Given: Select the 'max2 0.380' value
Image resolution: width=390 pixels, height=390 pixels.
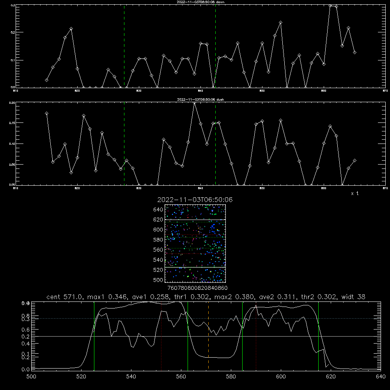Looking at the screenshot, I should (235, 297).
